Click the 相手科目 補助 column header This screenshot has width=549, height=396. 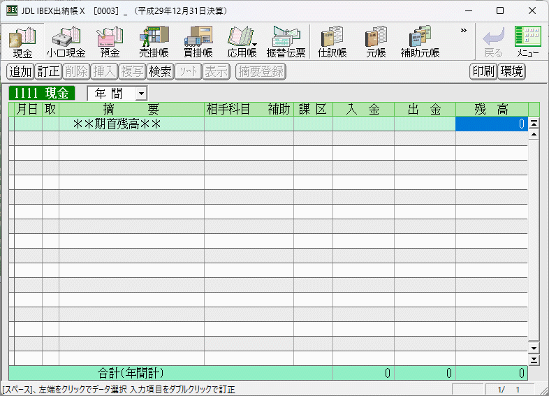tap(249, 109)
